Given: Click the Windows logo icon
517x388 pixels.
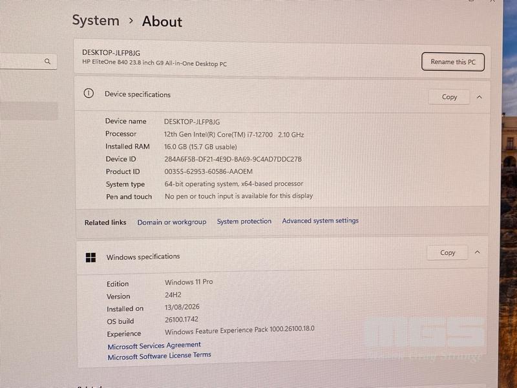Looking at the screenshot, I should pyautogui.click(x=90, y=257).
